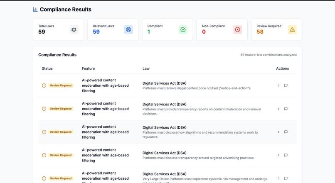The height and width of the screenshot is (183, 335).
Task: Expand details of the notice-and-action row
Action: pyautogui.click(x=278, y=85)
